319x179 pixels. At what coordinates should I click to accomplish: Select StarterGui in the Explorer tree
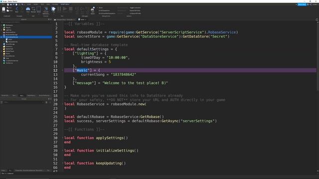9,46
